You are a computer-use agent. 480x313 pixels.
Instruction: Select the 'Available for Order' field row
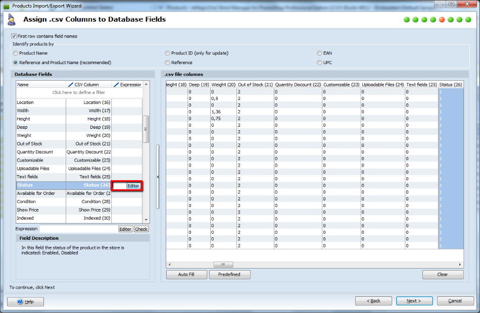click(79, 193)
